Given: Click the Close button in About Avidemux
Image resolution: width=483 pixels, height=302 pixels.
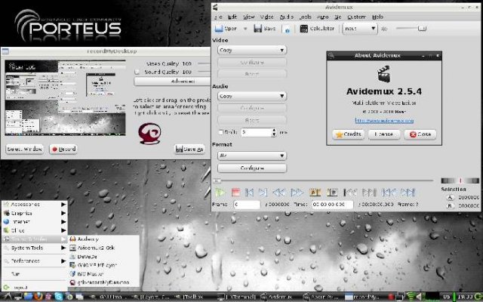Looking at the screenshot, I should pos(420,134).
